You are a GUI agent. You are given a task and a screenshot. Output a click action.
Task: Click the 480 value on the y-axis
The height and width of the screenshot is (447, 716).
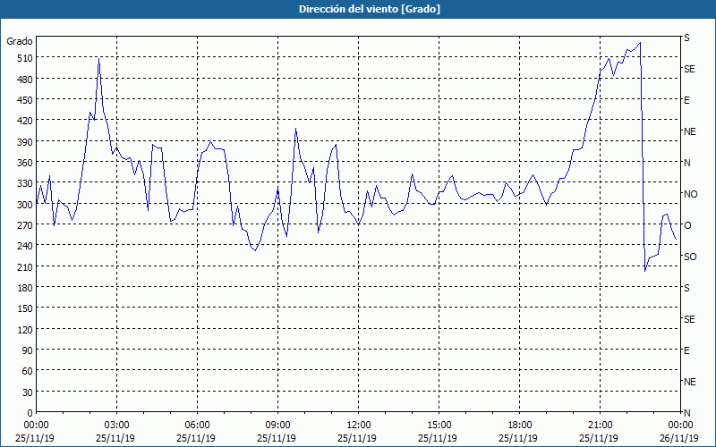(x=25, y=80)
